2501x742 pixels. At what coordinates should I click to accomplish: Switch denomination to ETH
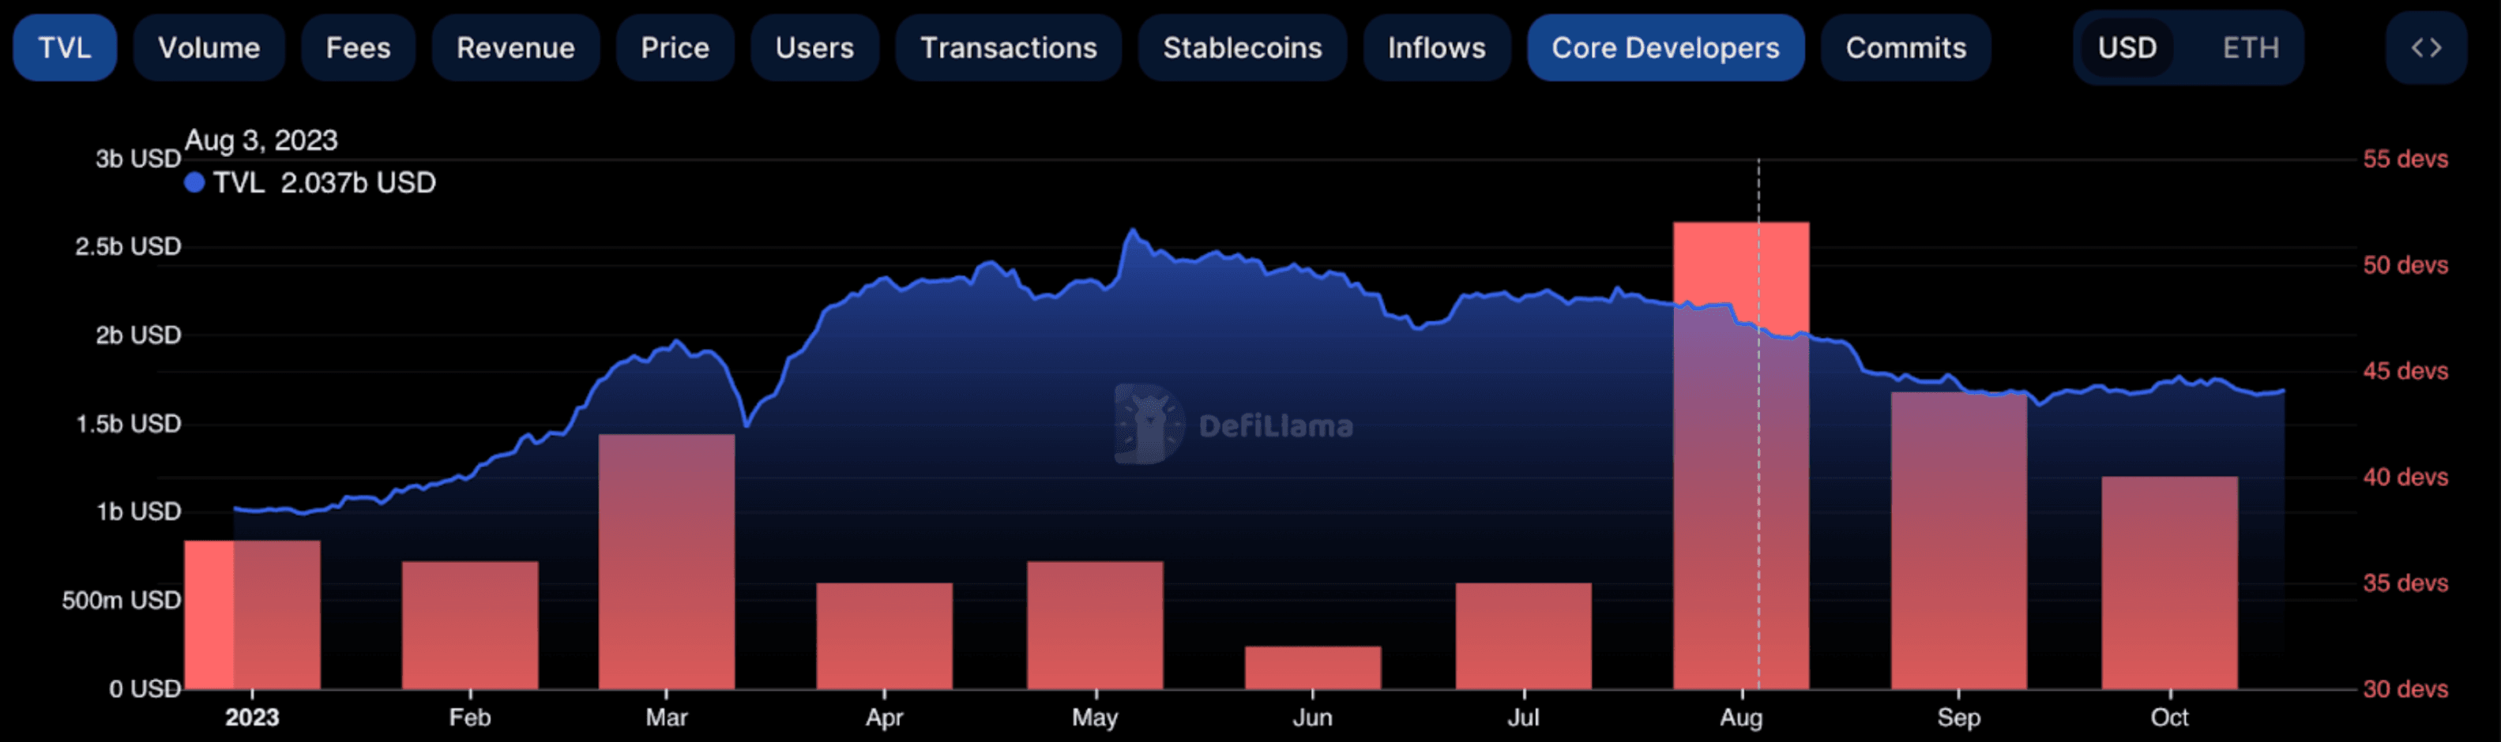coord(2250,47)
